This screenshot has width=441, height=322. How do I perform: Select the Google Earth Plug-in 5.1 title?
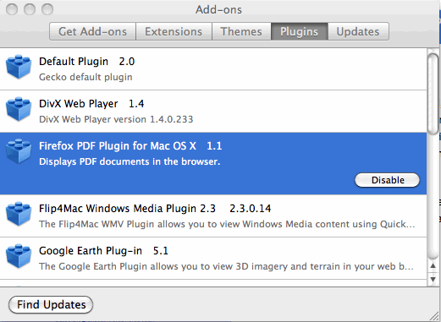[x=103, y=251]
